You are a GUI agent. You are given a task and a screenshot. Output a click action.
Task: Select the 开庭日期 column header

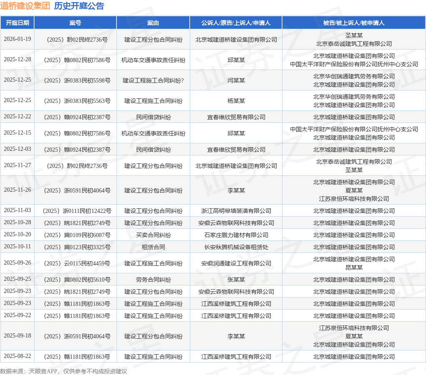point(17,23)
